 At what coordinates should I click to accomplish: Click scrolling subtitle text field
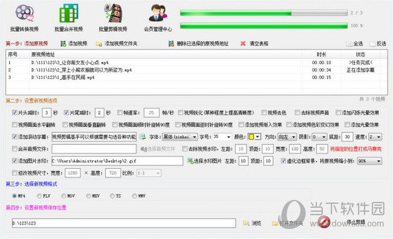click(94, 136)
